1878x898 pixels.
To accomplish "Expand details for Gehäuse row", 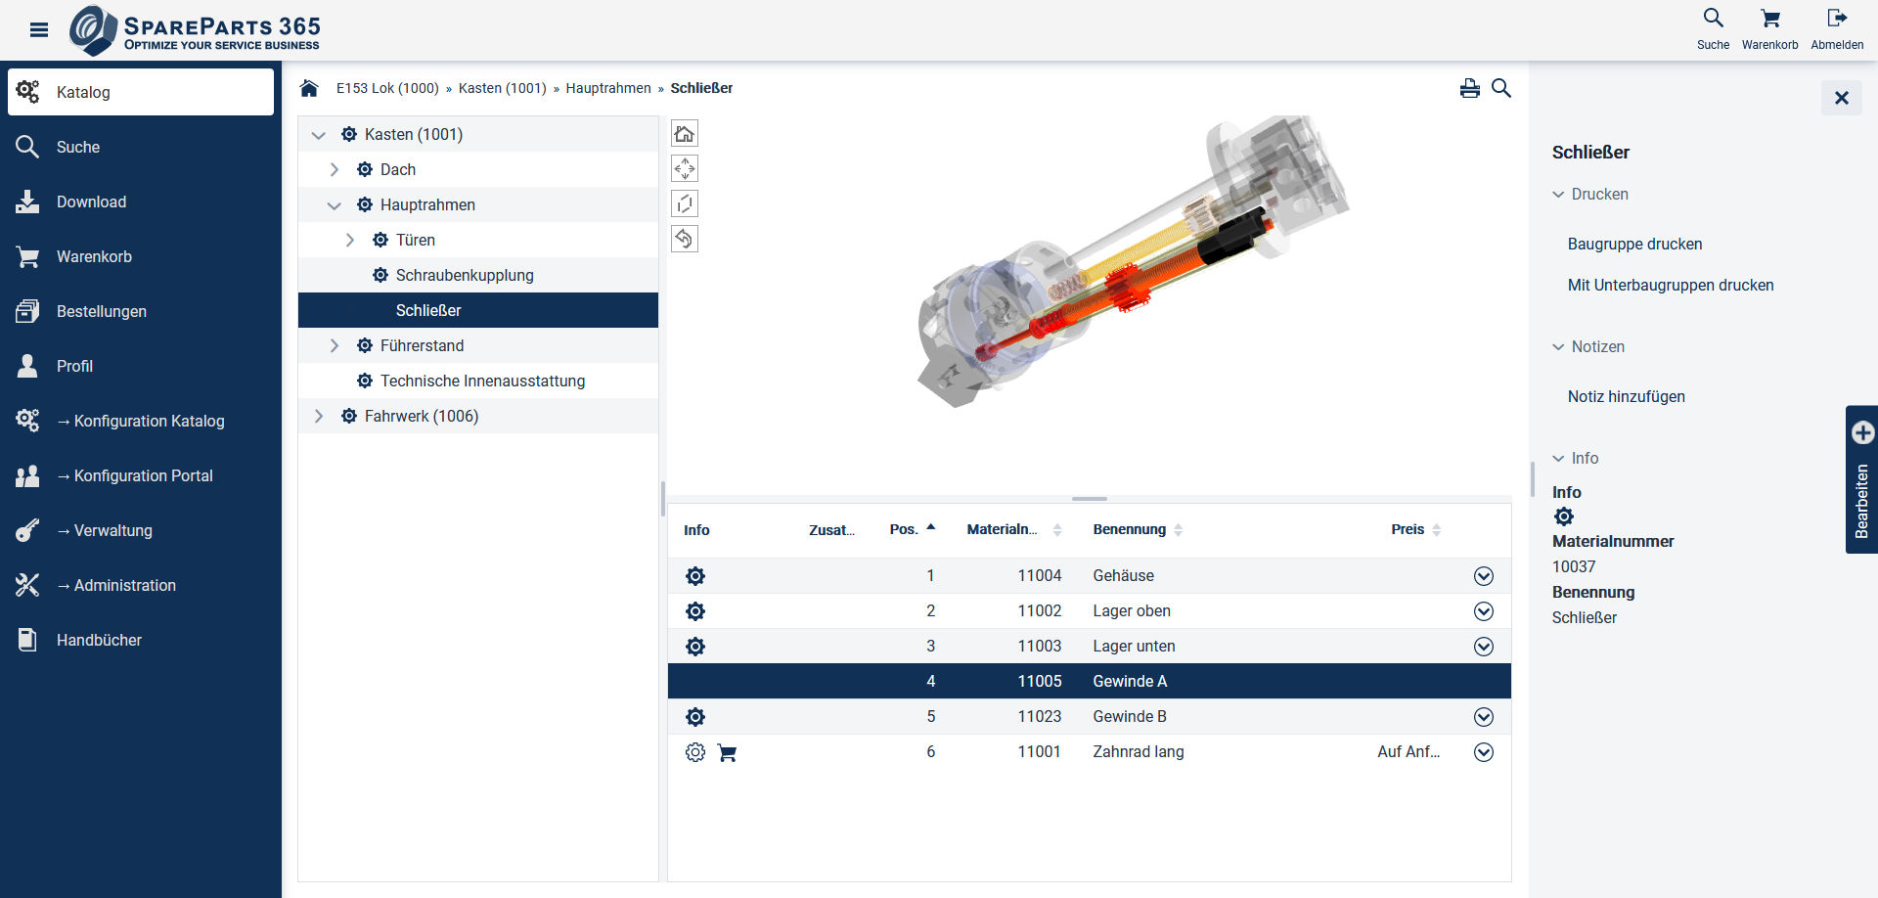I will tap(1483, 576).
